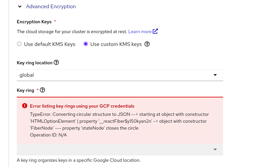Open the Key ring location dropdown showing global
The image size is (280, 167).
[115, 75]
